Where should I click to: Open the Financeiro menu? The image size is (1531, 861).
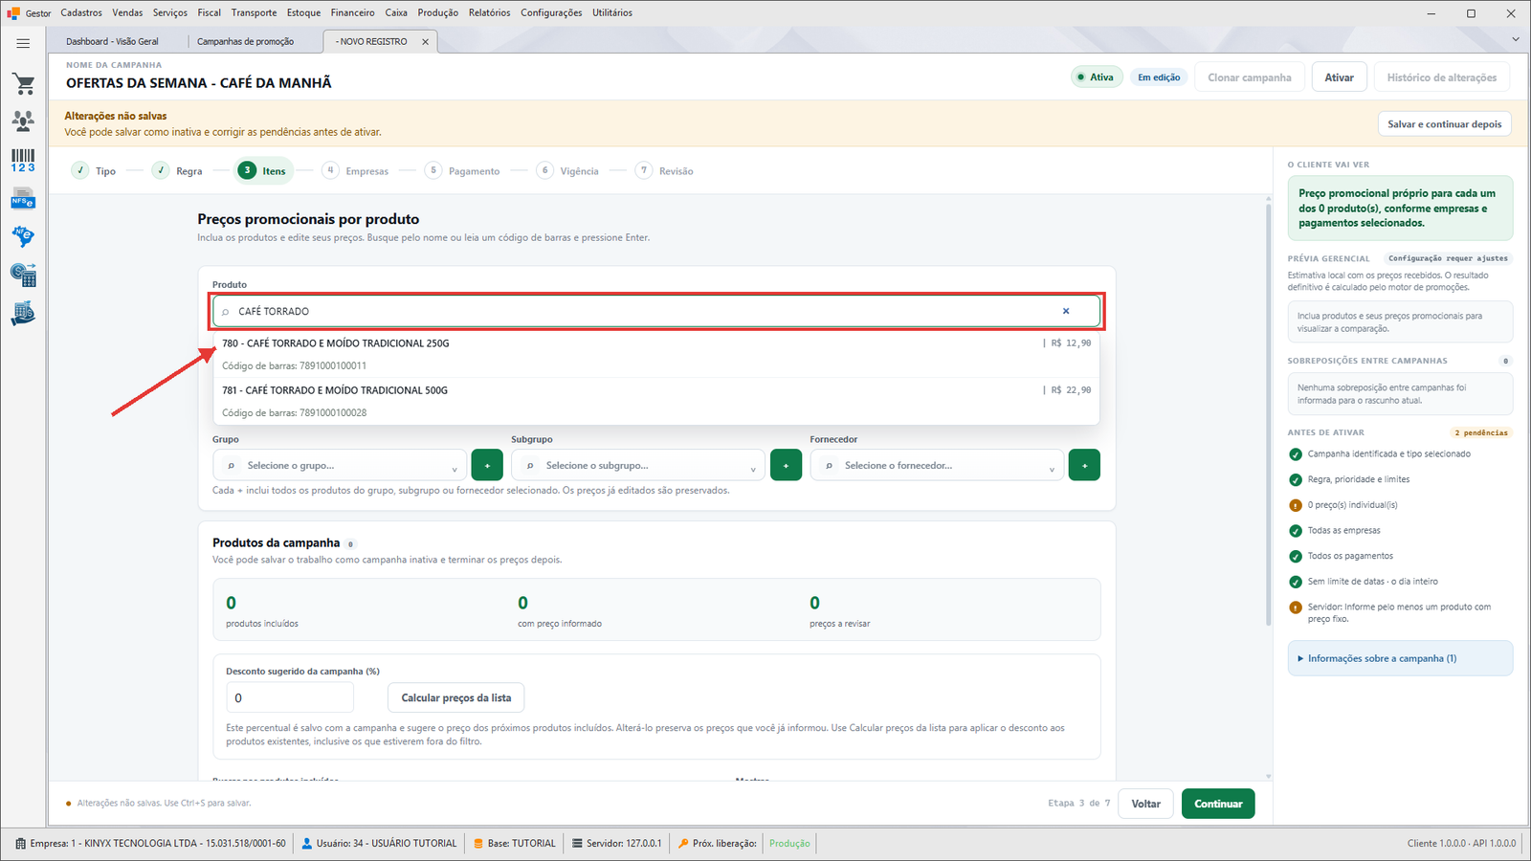(x=353, y=12)
